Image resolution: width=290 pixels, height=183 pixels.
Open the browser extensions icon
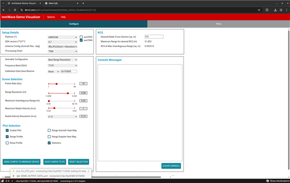pos(267,10)
